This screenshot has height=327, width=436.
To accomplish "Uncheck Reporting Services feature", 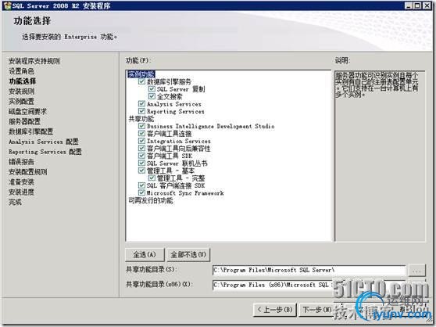I will point(141,111).
